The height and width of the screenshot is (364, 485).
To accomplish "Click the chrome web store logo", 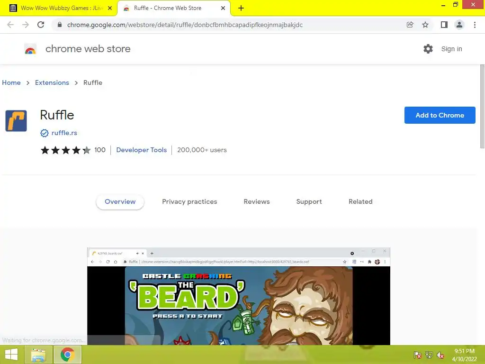I will pos(30,49).
